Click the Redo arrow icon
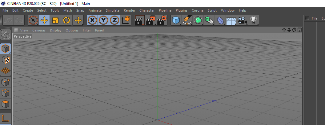Image resolution: width=325 pixels, height=125 pixels. pos(19,20)
